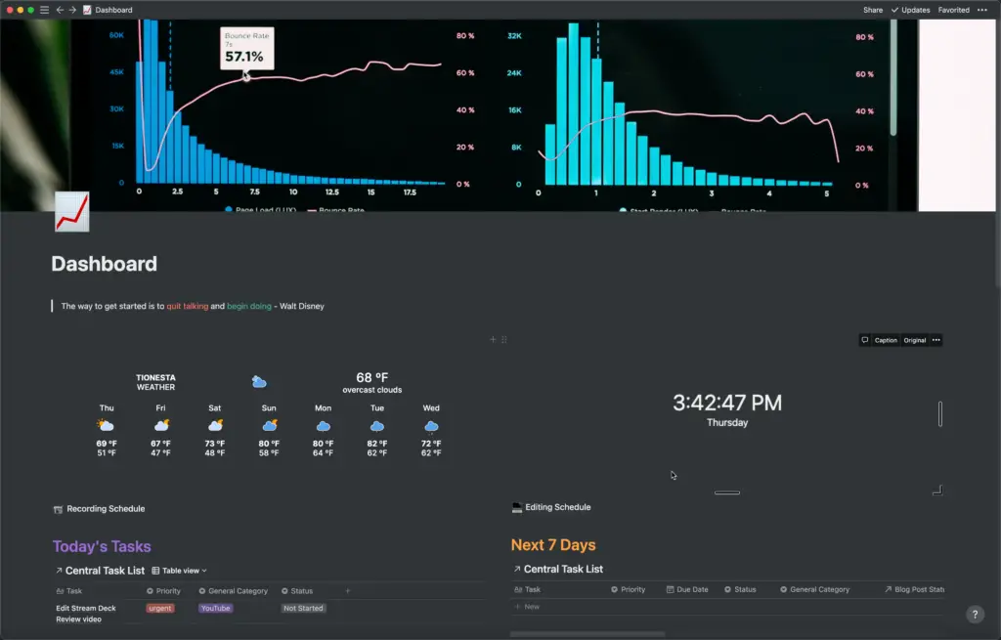Go back with the left arrow
The height and width of the screenshot is (640, 1001).
click(x=60, y=10)
